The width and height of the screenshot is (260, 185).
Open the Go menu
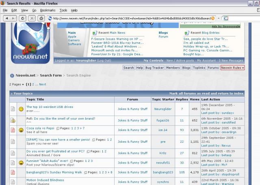click(34, 10)
